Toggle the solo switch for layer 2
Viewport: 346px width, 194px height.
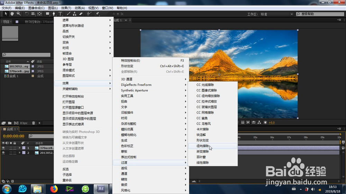tap(11, 153)
